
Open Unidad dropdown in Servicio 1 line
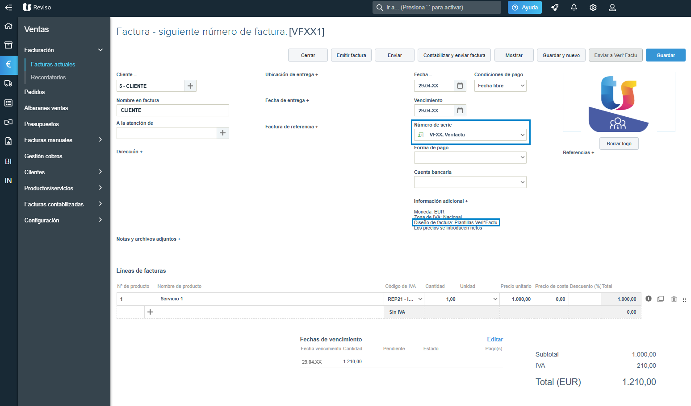pos(479,299)
